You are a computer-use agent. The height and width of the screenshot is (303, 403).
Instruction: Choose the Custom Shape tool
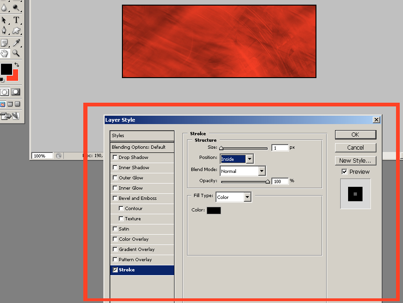(x=16, y=30)
